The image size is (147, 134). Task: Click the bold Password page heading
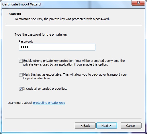coord(15,14)
